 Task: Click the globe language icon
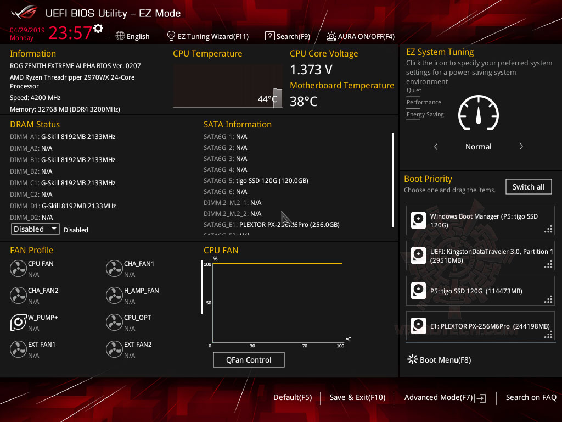(120, 36)
